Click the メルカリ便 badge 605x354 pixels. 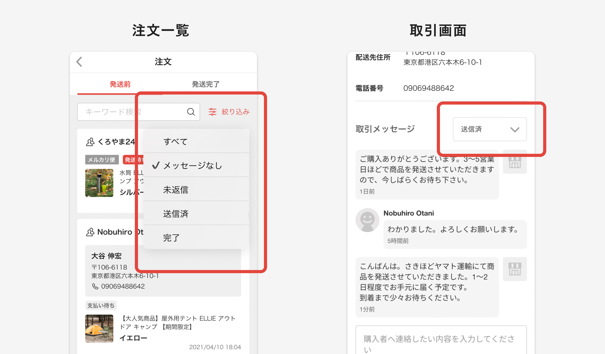tap(102, 160)
